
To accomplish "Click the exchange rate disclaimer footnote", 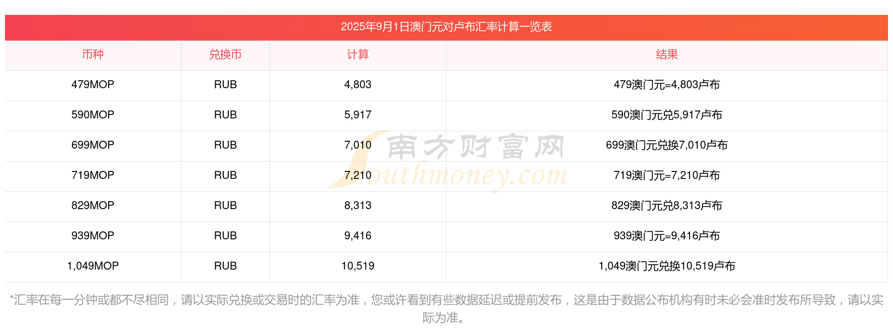I will click(x=446, y=309).
